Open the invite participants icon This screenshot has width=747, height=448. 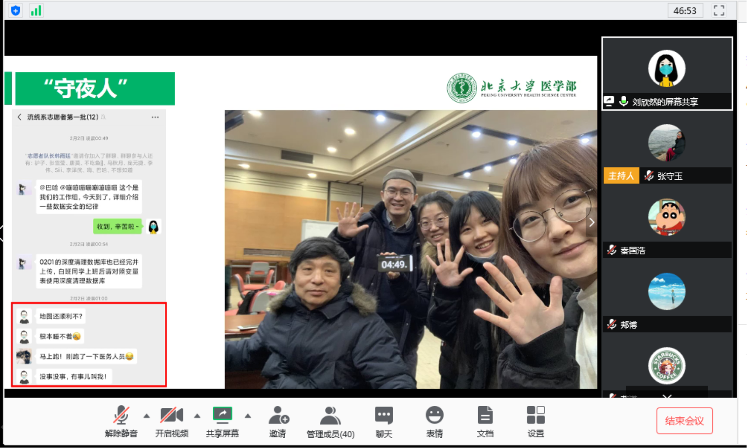277,421
